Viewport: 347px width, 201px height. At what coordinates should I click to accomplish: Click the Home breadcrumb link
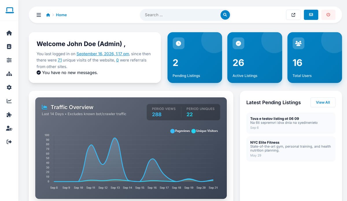(x=61, y=15)
